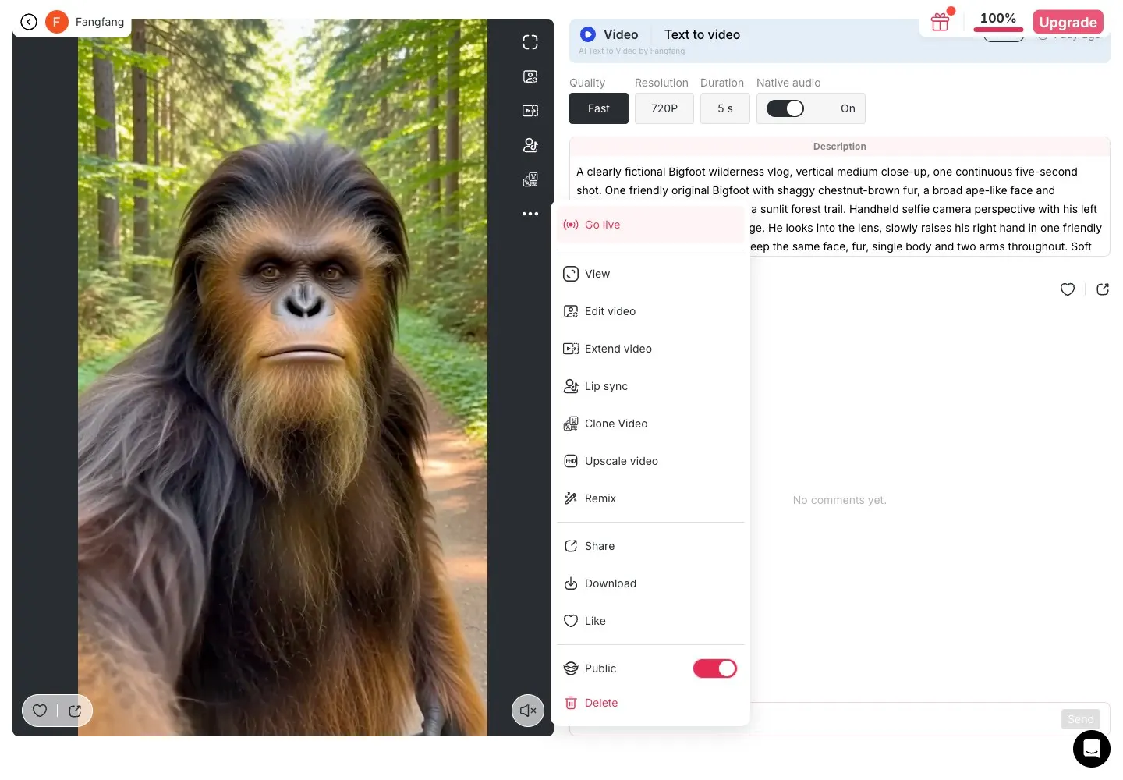Click the clone video icon in the side toolbar
The height and width of the screenshot is (780, 1123).
pos(530,179)
